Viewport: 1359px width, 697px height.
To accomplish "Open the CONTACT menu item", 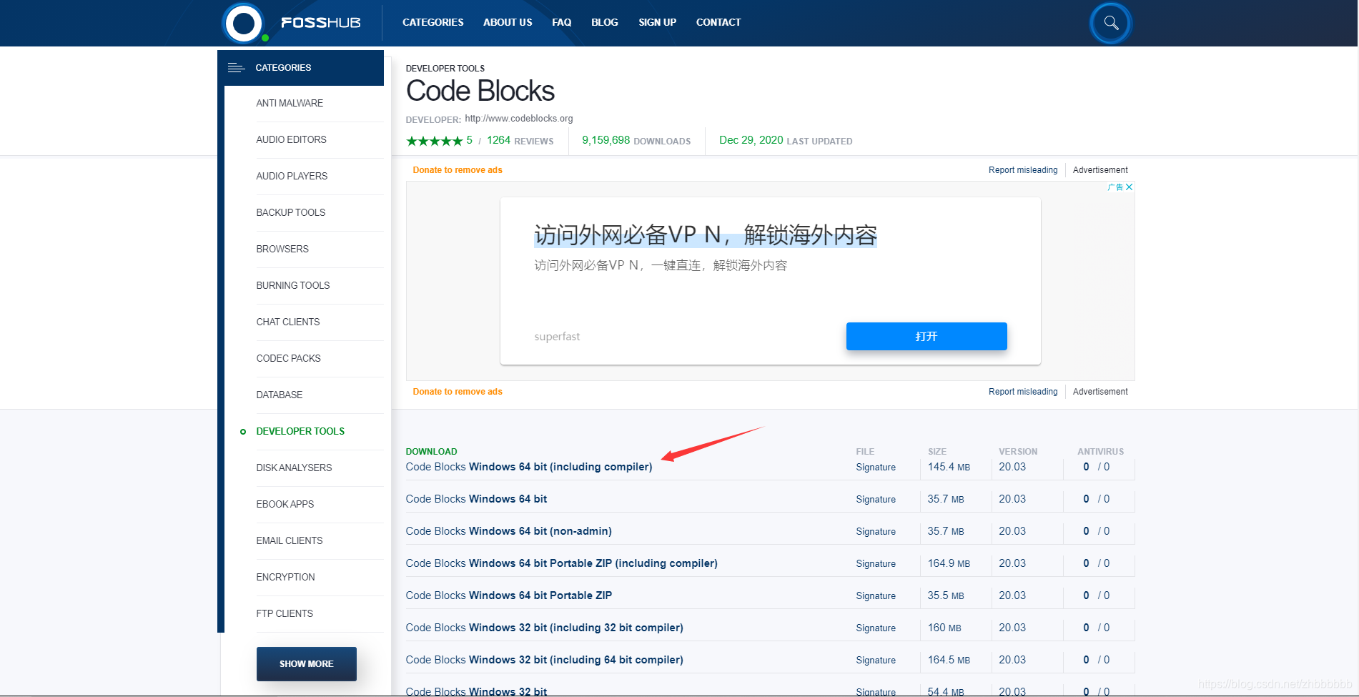I will click(718, 22).
